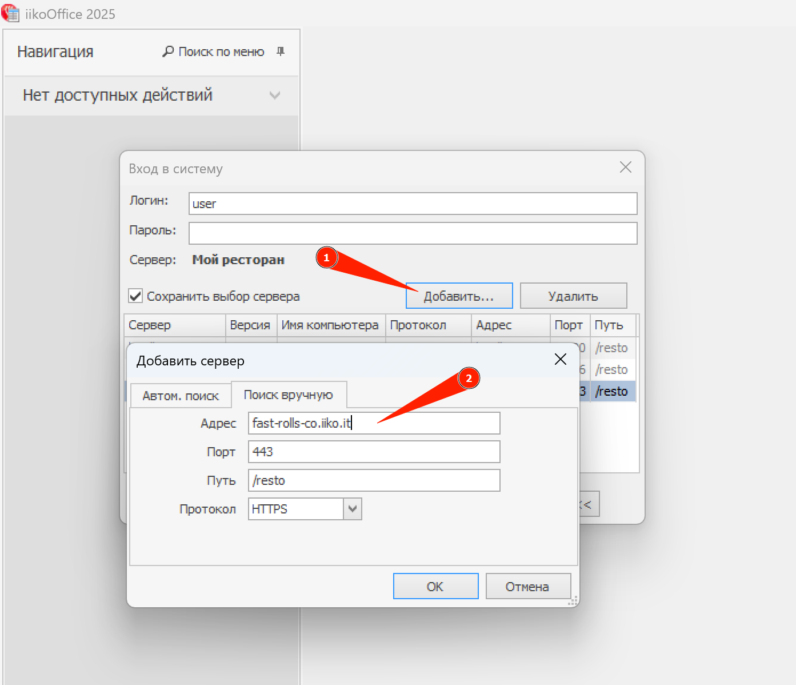Click the iikoOffice app icon in title bar
Viewport: 796px width, 685px height.
click(x=10, y=14)
